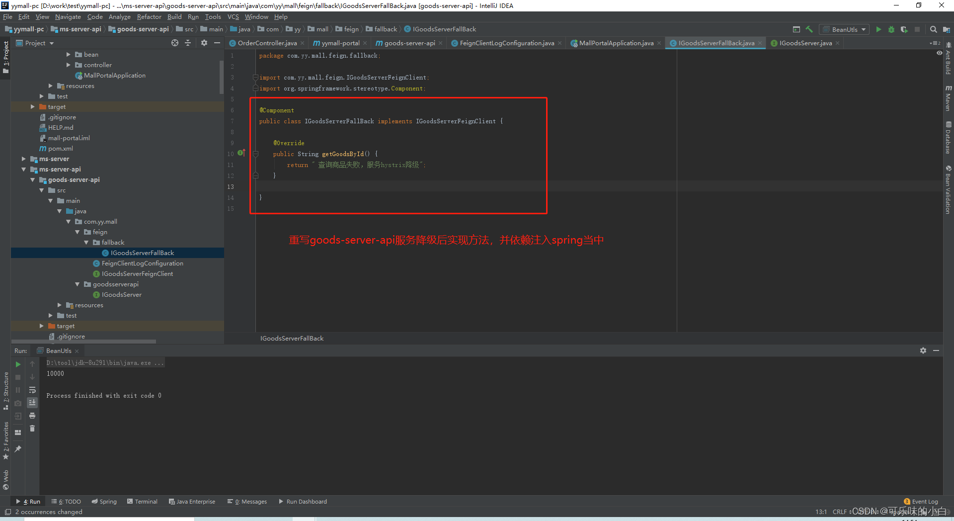954x521 pixels.
Task: Expand the ms-server module
Action: coord(24,159)
